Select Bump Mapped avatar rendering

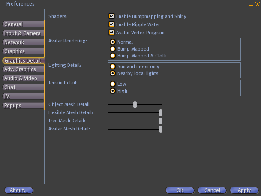tap(113, 49)
